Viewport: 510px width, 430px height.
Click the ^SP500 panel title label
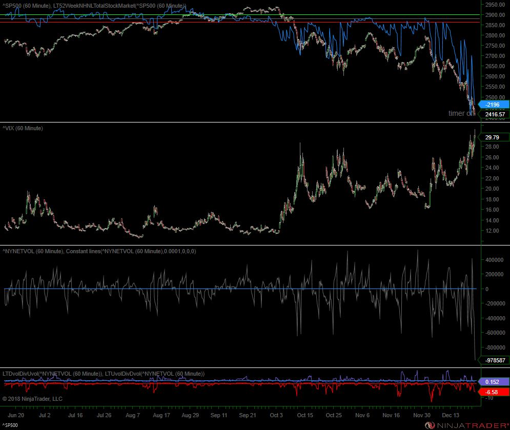pyautogui.click(x=94, y=6)
